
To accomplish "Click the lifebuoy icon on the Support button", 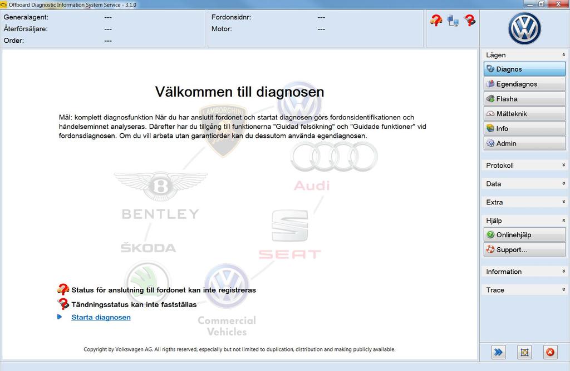I will pos(490,249).
